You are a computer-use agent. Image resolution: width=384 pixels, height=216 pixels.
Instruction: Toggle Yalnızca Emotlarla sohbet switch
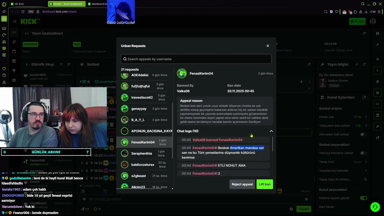(363, 153)
